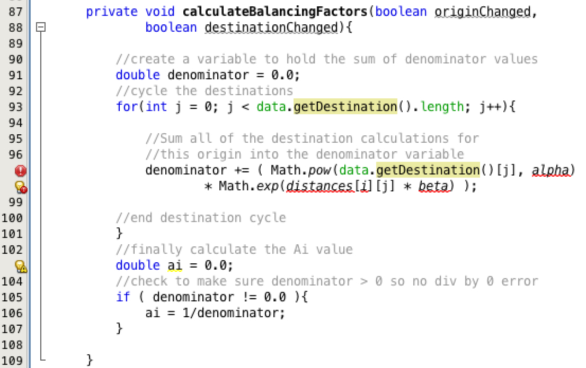Click the red error icon in gutter
This screenshot has width=586, height=368.
point(21,171)
